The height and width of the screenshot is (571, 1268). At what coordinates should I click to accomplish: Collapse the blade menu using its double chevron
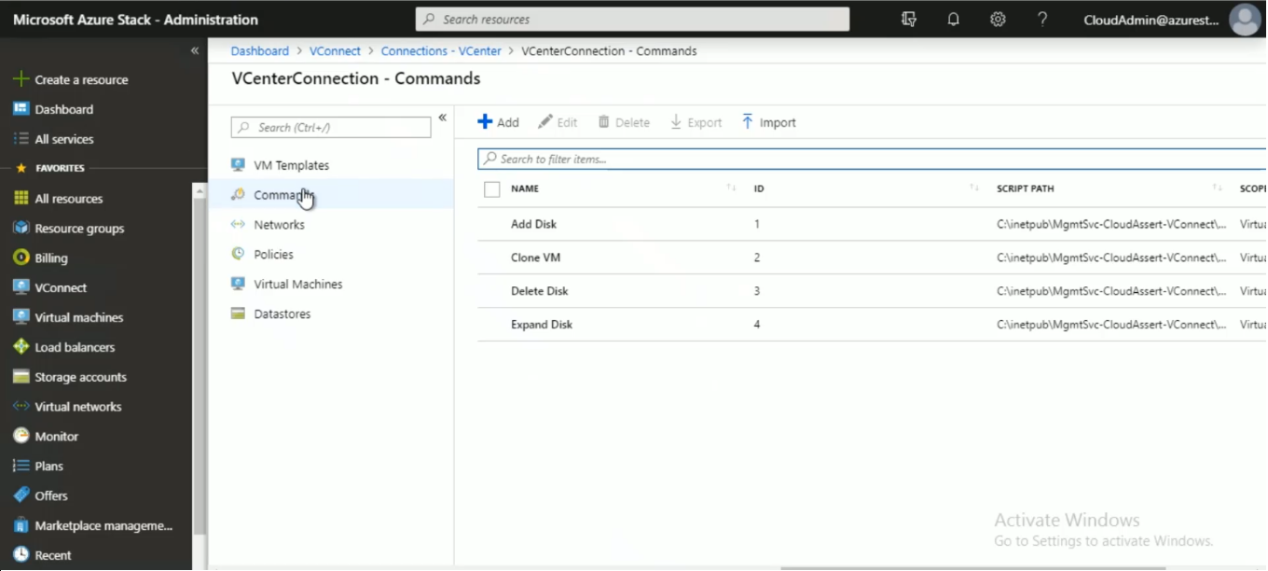tap(442, 118)
